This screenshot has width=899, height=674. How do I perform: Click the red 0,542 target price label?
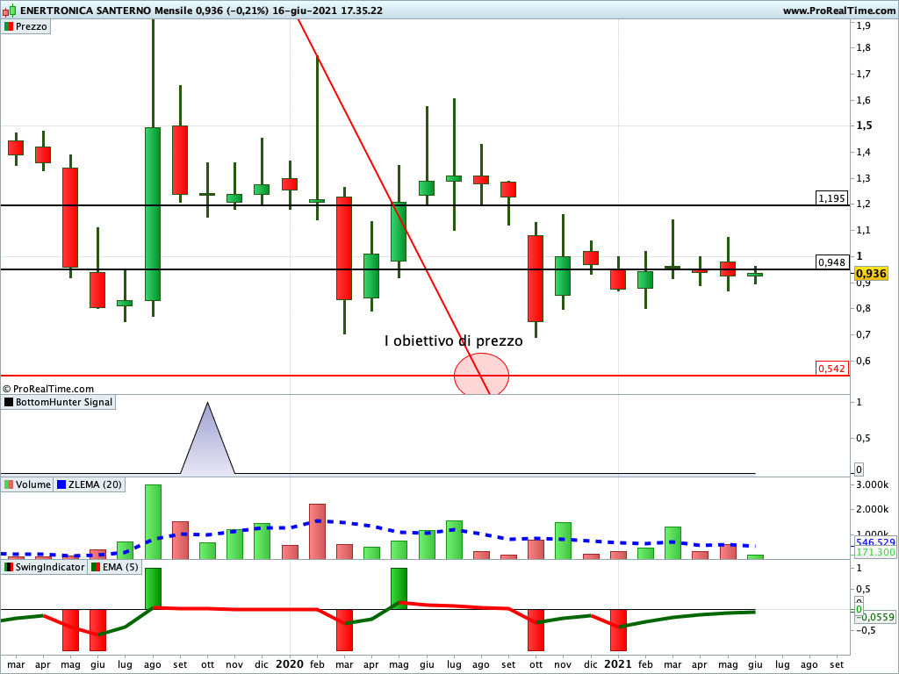coord(831,369)
